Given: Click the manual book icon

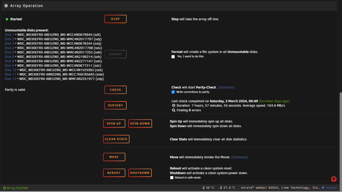Looking at the screenshot, I should [x=323, y=188].
